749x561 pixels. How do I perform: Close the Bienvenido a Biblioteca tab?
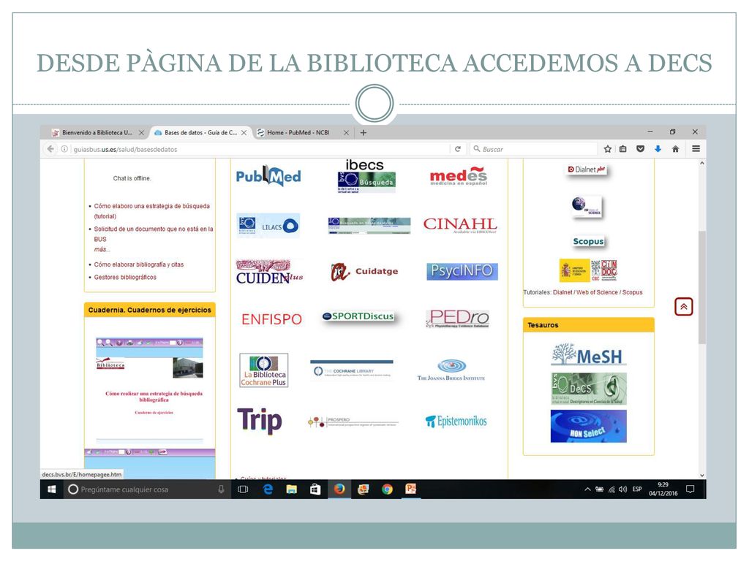(x=141, y=133)
